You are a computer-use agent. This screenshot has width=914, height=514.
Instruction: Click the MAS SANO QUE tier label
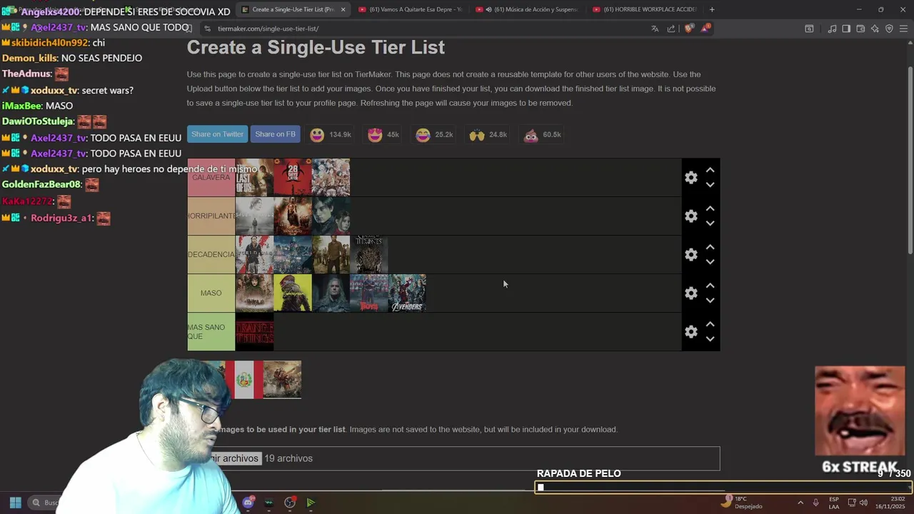point(211,332)
